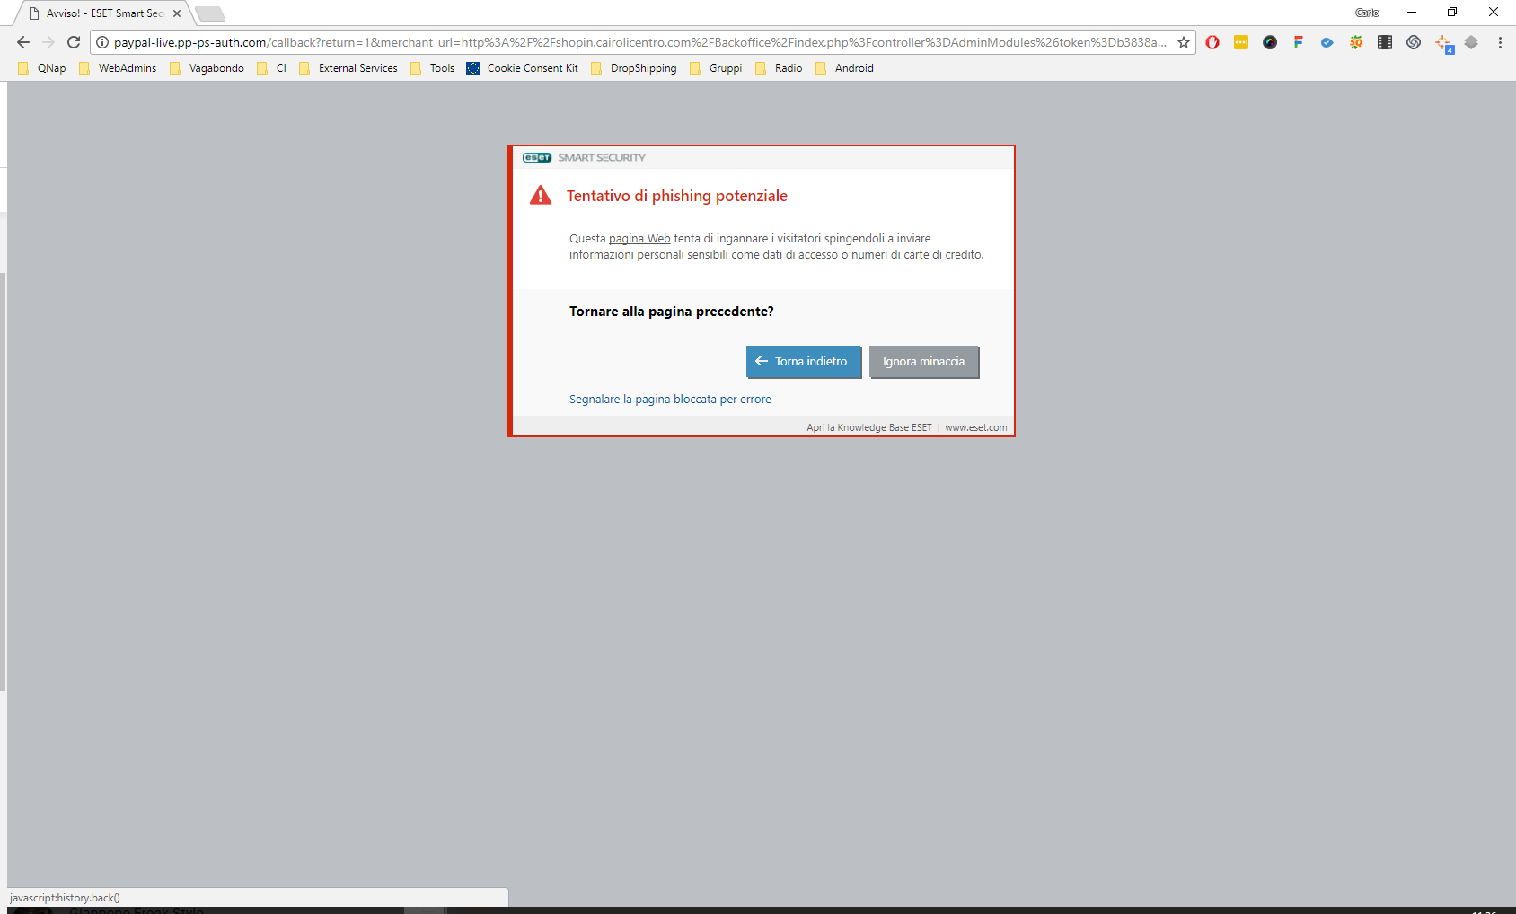The image size is (1516, 914).
Task: Close the Avviso! ESET tab
Action: pos(177,13)
